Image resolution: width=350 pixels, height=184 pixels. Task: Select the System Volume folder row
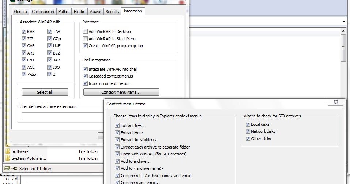point(54,158)
